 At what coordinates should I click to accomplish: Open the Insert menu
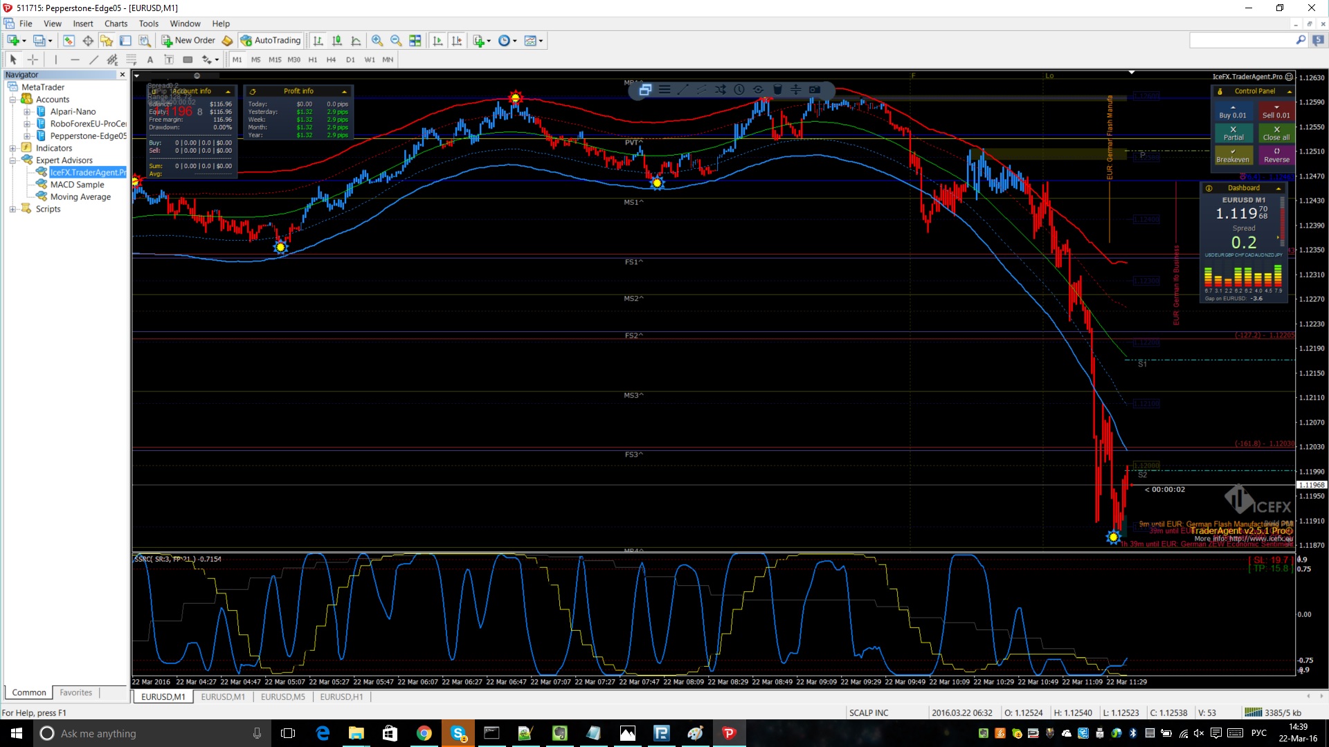tap(83, 24)
